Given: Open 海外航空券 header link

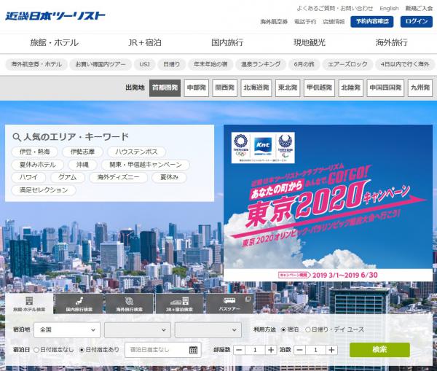Looking at the screenshot, I should click(x=274, y=22).
